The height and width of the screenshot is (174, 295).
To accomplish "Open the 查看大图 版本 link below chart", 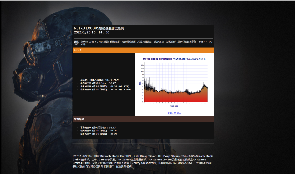I will 174,113.
